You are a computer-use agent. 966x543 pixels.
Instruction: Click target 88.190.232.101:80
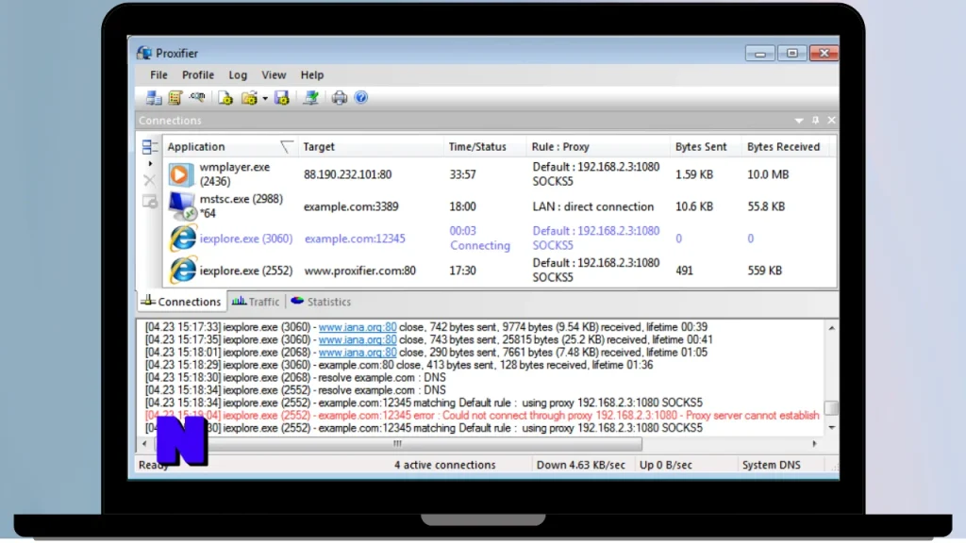[x=347, y=174]
